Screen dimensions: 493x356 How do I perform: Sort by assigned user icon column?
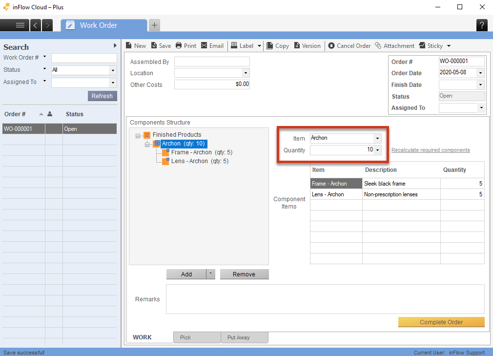coord(50,114)
